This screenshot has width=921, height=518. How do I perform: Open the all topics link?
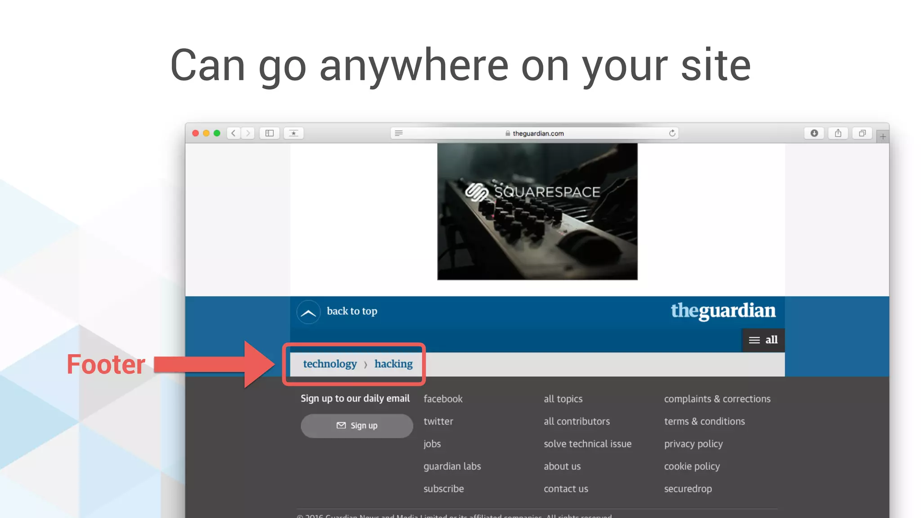(x=563, y=399)
